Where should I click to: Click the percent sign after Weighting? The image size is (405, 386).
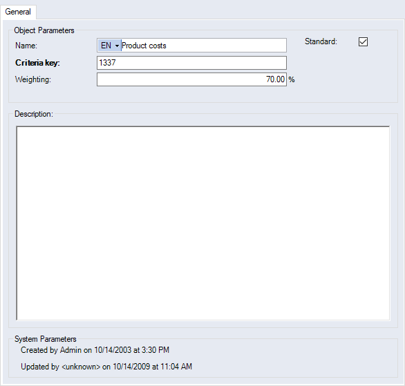292,79
